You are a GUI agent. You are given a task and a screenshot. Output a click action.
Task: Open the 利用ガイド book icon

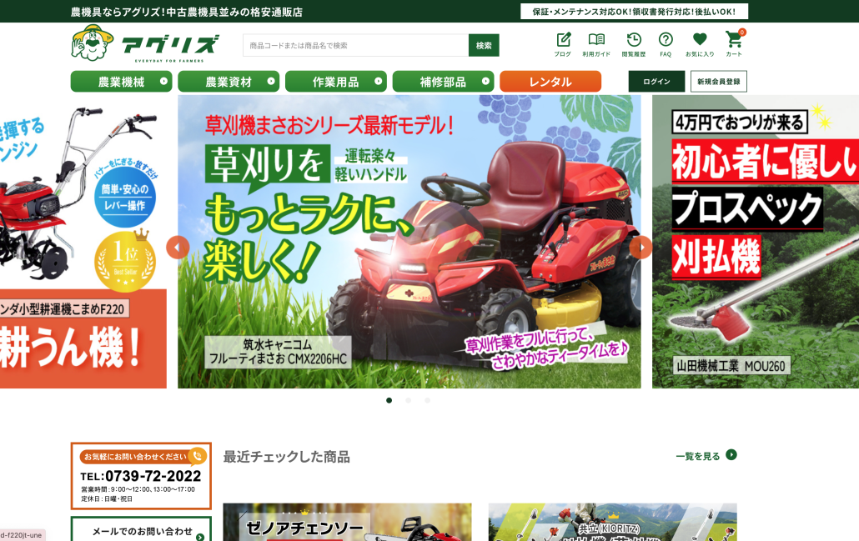point(596,44)
